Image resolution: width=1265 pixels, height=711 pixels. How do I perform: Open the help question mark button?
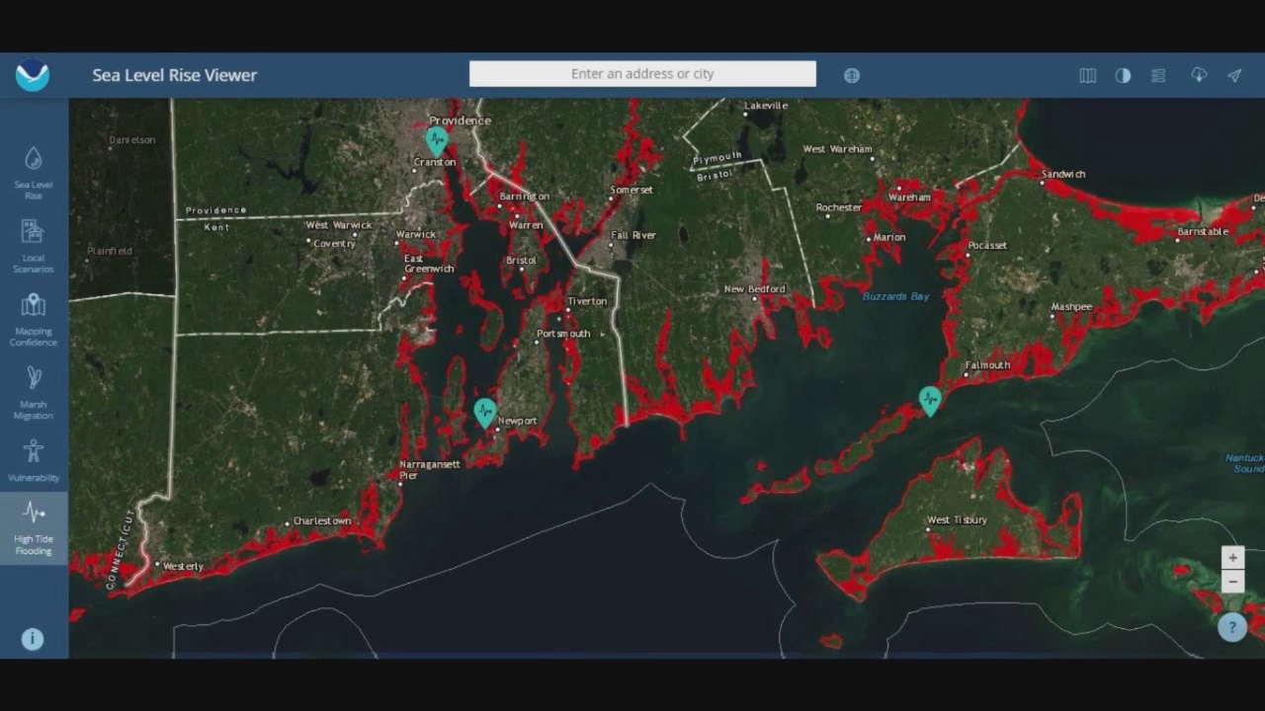1231,627
